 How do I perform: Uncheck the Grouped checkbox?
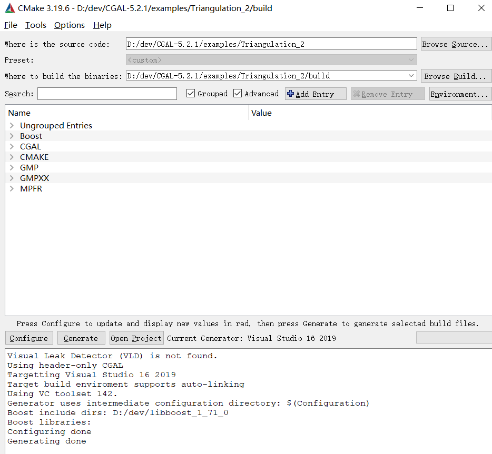[x=190, y=93]
